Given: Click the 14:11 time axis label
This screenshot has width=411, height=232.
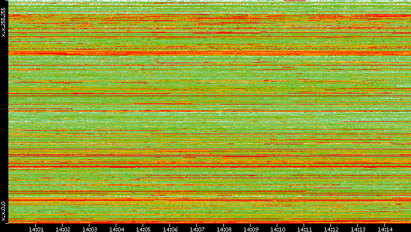Looking at the screenshot, I should (x=304, y=229).
